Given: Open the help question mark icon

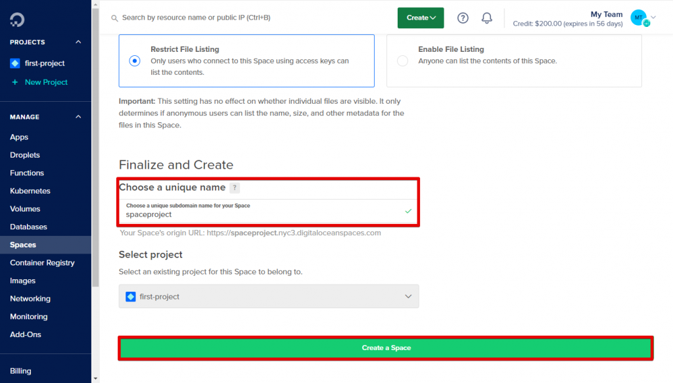Looking at the screenshot, I should [463, 18].
